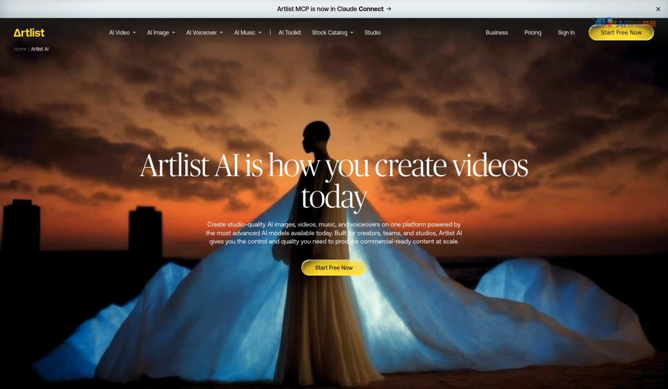
Task: Open the Artlist MCP Connect announcement link
Action: [x=334, y=9]
